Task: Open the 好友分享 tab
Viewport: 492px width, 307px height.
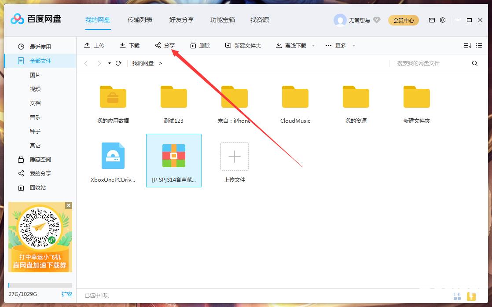Action: (x=181, y=20)
